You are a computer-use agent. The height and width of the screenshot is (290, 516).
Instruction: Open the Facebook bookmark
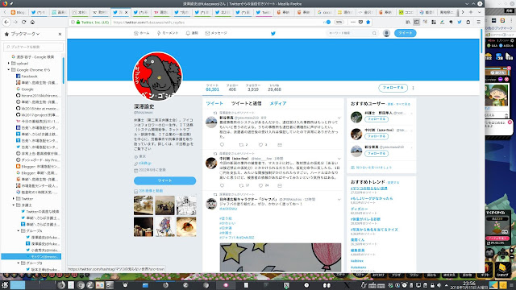pyautogui.click(x=29, y=76)
